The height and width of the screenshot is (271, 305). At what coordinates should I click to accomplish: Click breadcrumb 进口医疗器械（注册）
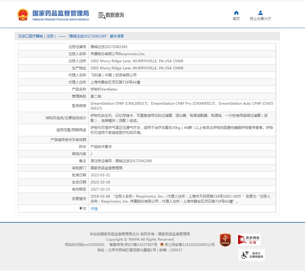pos(39,36)
